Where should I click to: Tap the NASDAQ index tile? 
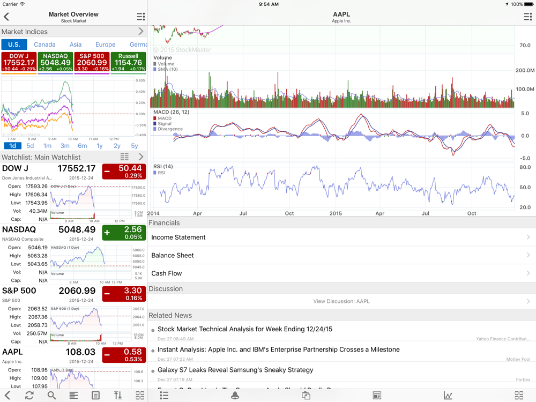click(55, 62)
